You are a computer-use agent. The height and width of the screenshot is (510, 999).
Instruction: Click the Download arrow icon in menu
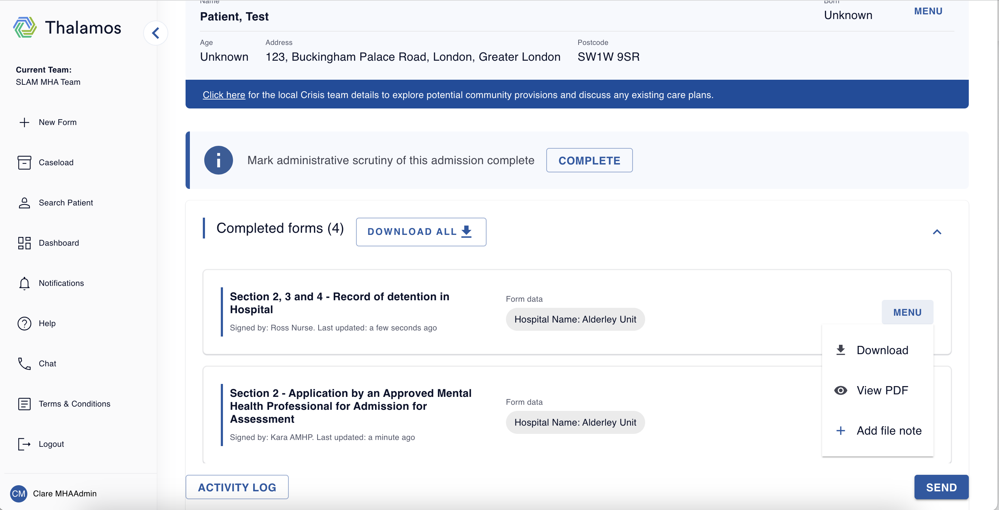(x=840, y=350)
